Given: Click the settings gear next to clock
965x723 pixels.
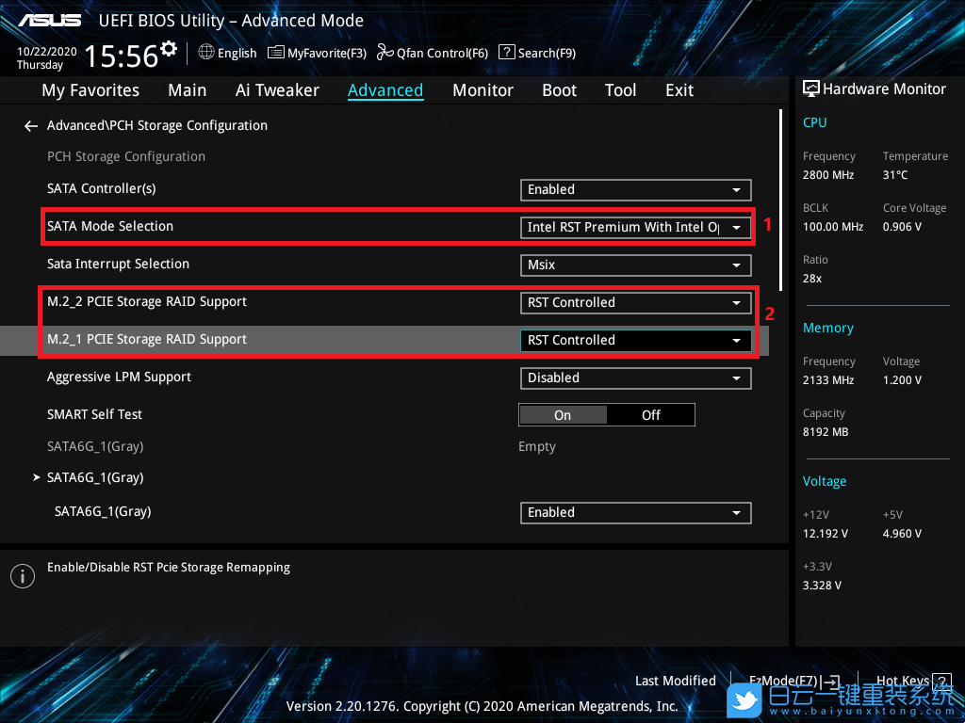Looking at the screenshot, I should [169, 48].
